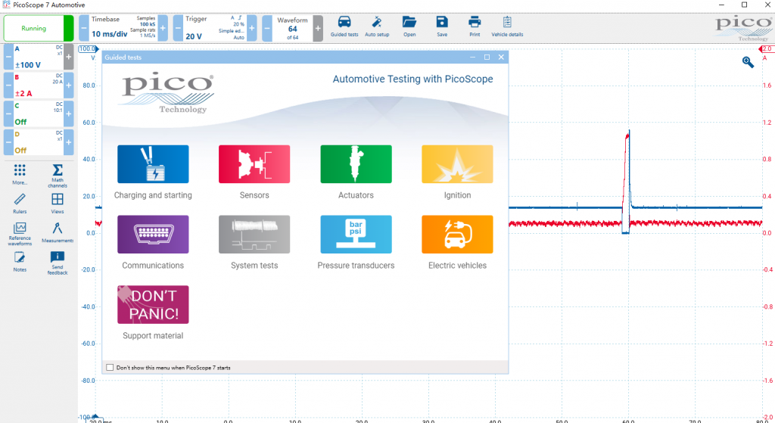The width and height of the screenshot is (775, 423).
Task: Open Channel C Off settings
Action: tap(38, 114)
